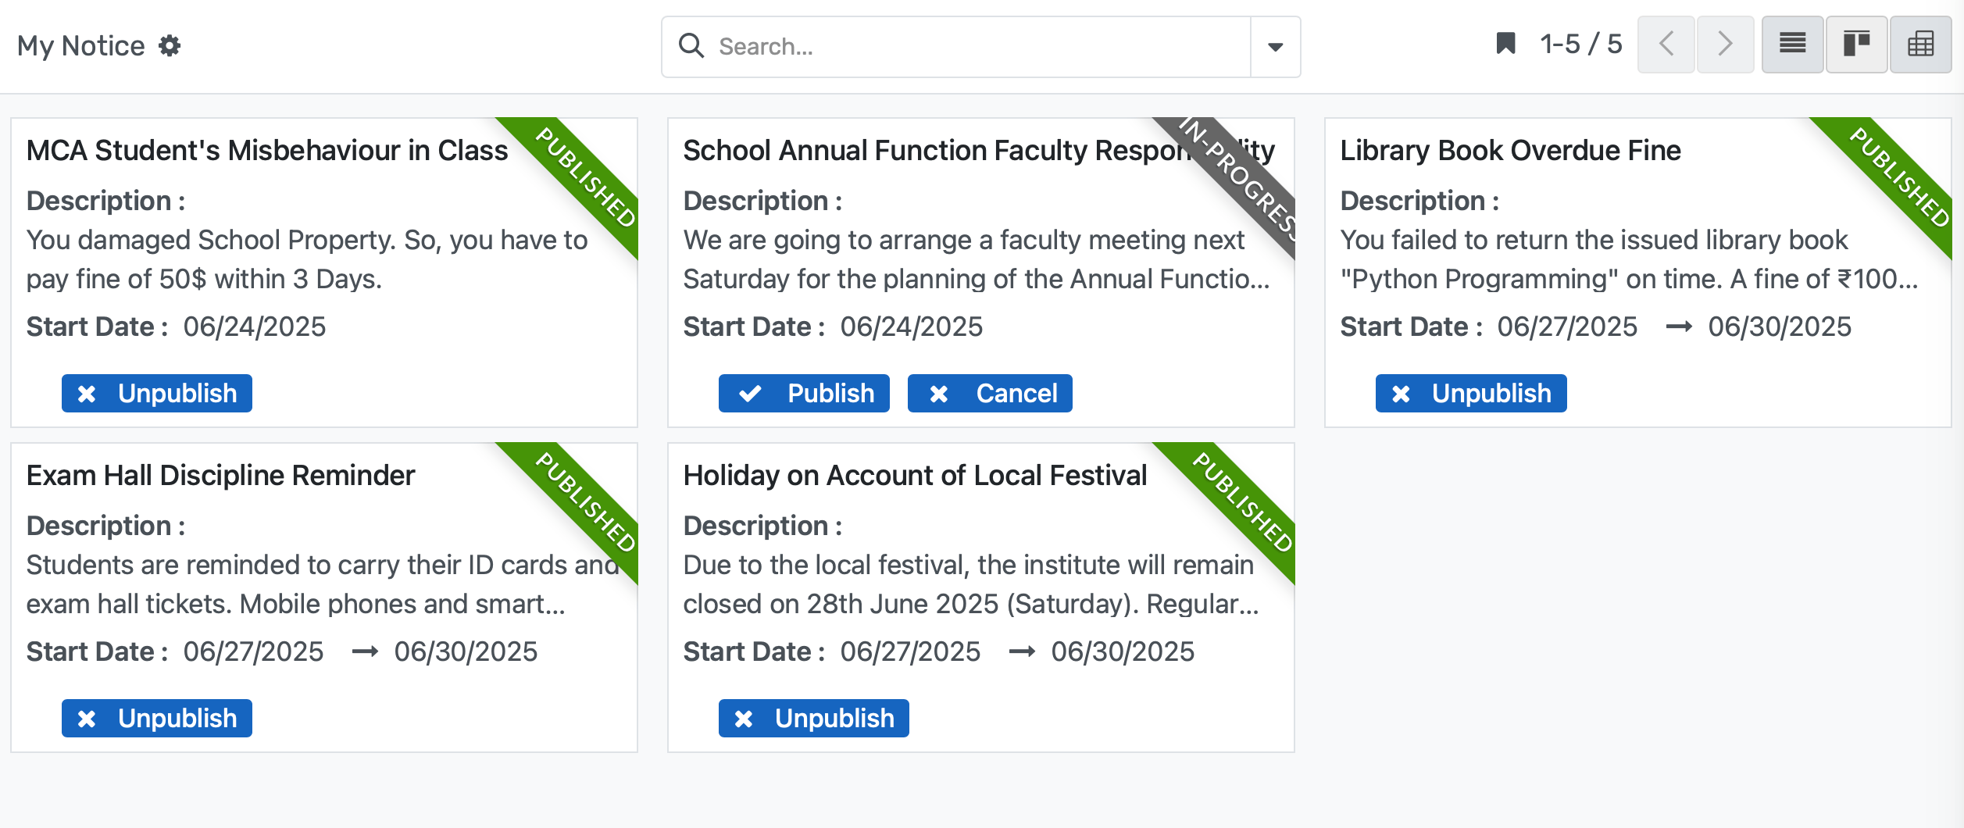Cancel the School Annual Function notice
Image resolution: width=1964 pixels, height=828 pixels.
pos(990,393)
